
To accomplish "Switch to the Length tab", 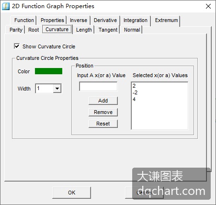I will pyautogui.click(x=84, y=30).
